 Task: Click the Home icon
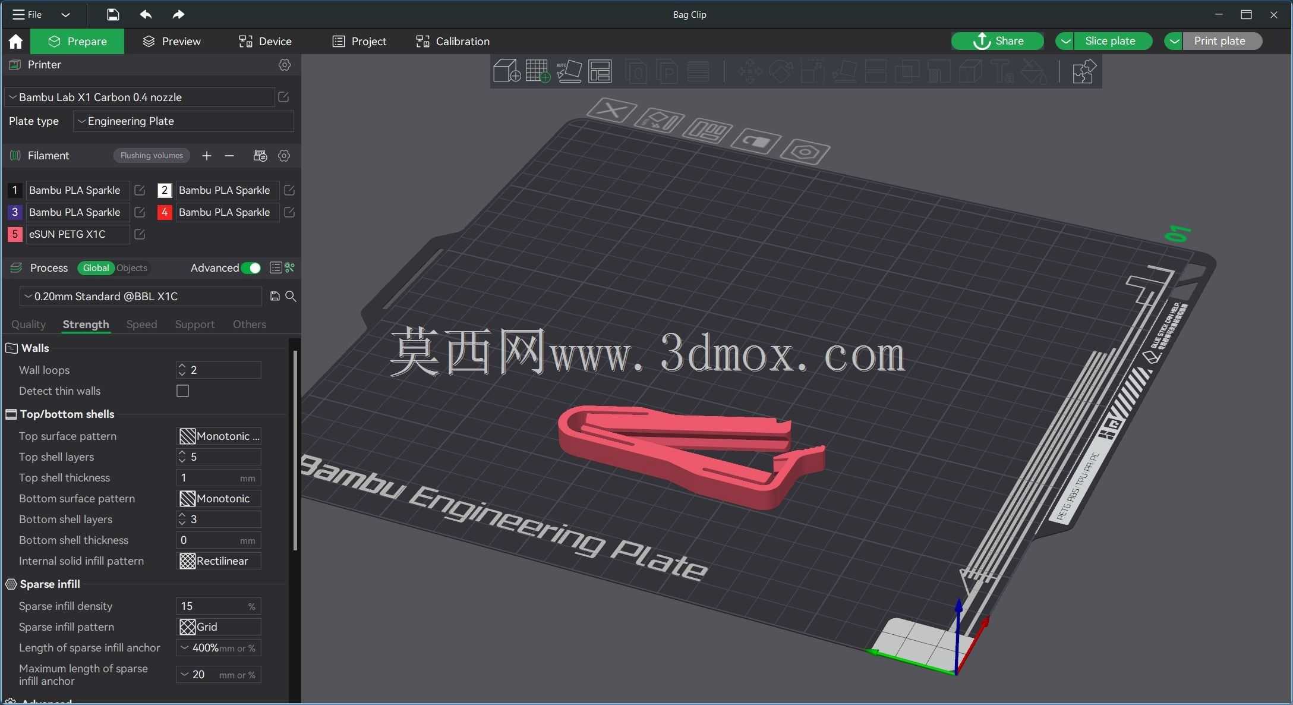point(15,41)
